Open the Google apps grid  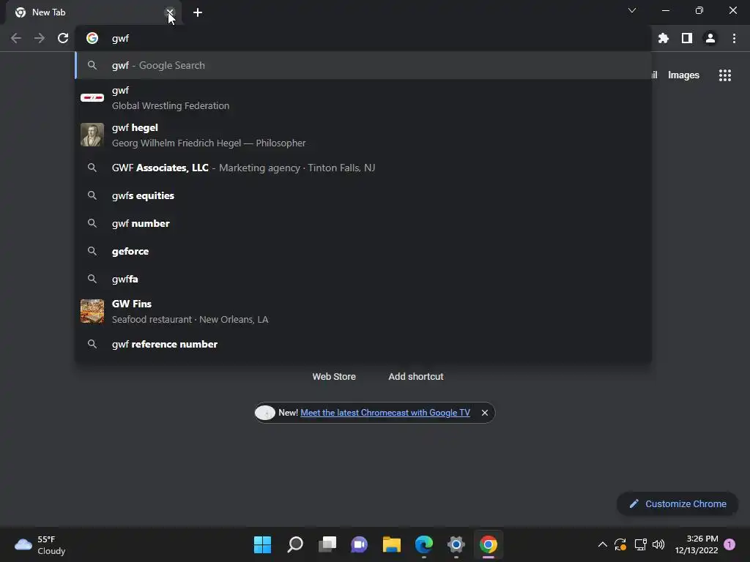tap(725, 75)
